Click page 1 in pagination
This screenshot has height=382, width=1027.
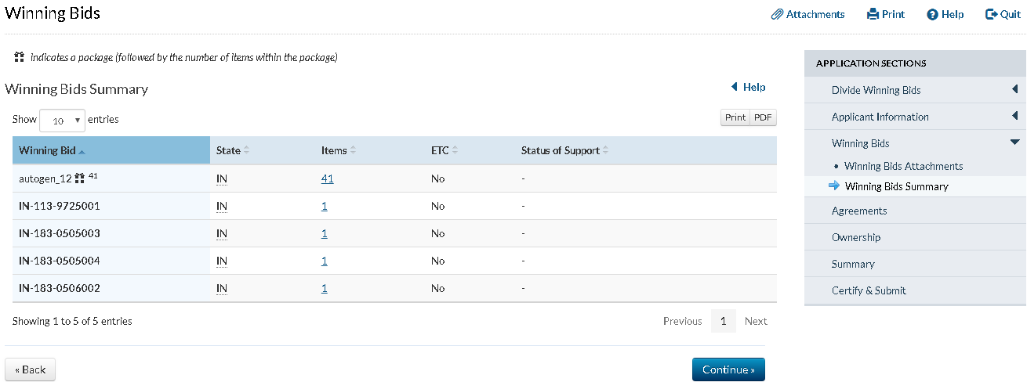point(723,321)
